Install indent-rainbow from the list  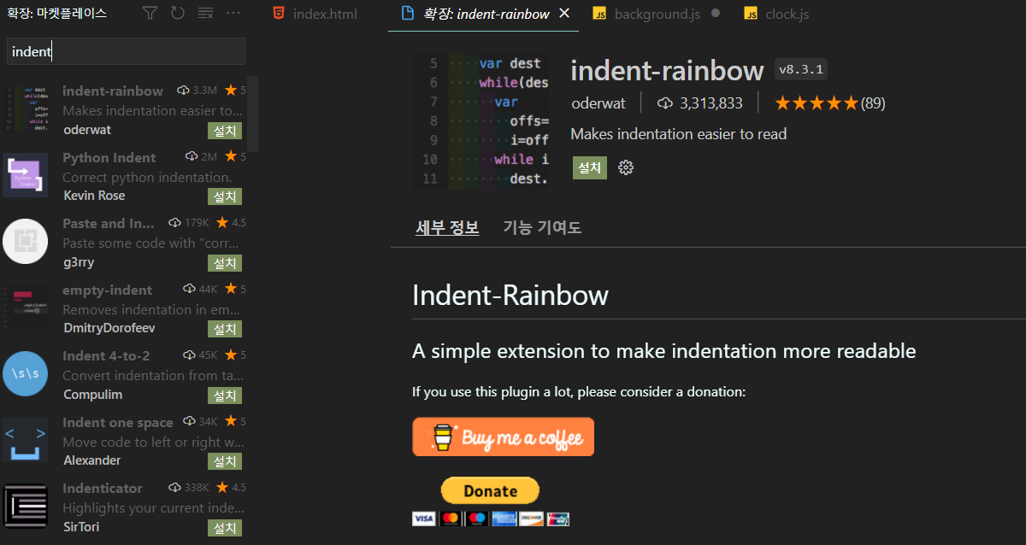225,130
